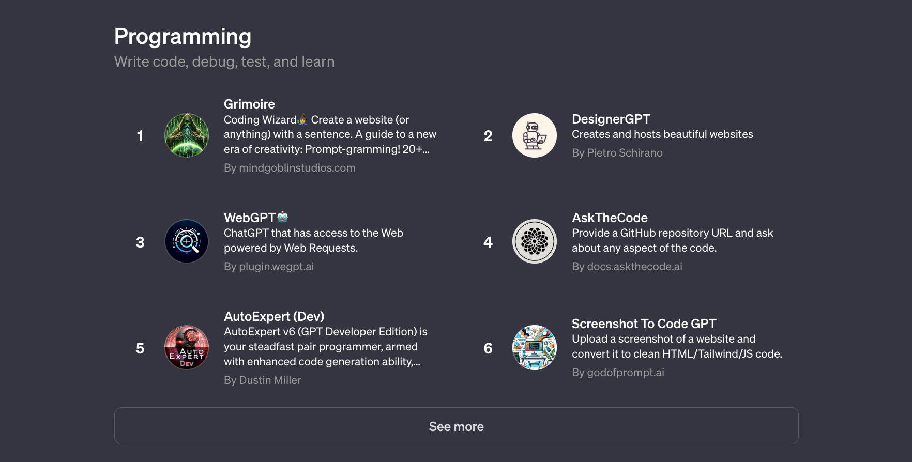Click the AutoExpert Dev avatar icon

[187, 347]
